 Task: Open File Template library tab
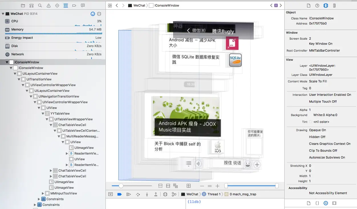(309, 203)
